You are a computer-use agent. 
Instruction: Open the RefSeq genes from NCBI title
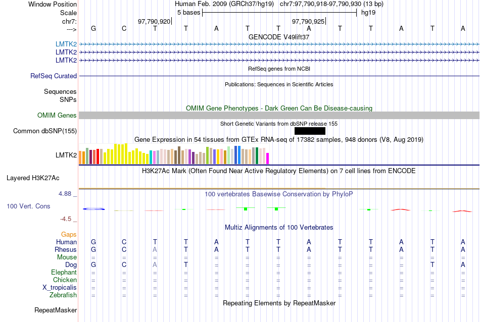pos(279,69)
